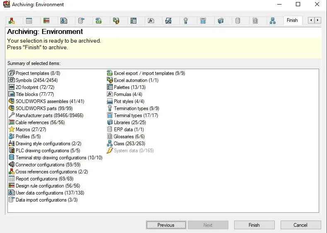
Task: Select the Libraries books tab icon
Action: 220,20
